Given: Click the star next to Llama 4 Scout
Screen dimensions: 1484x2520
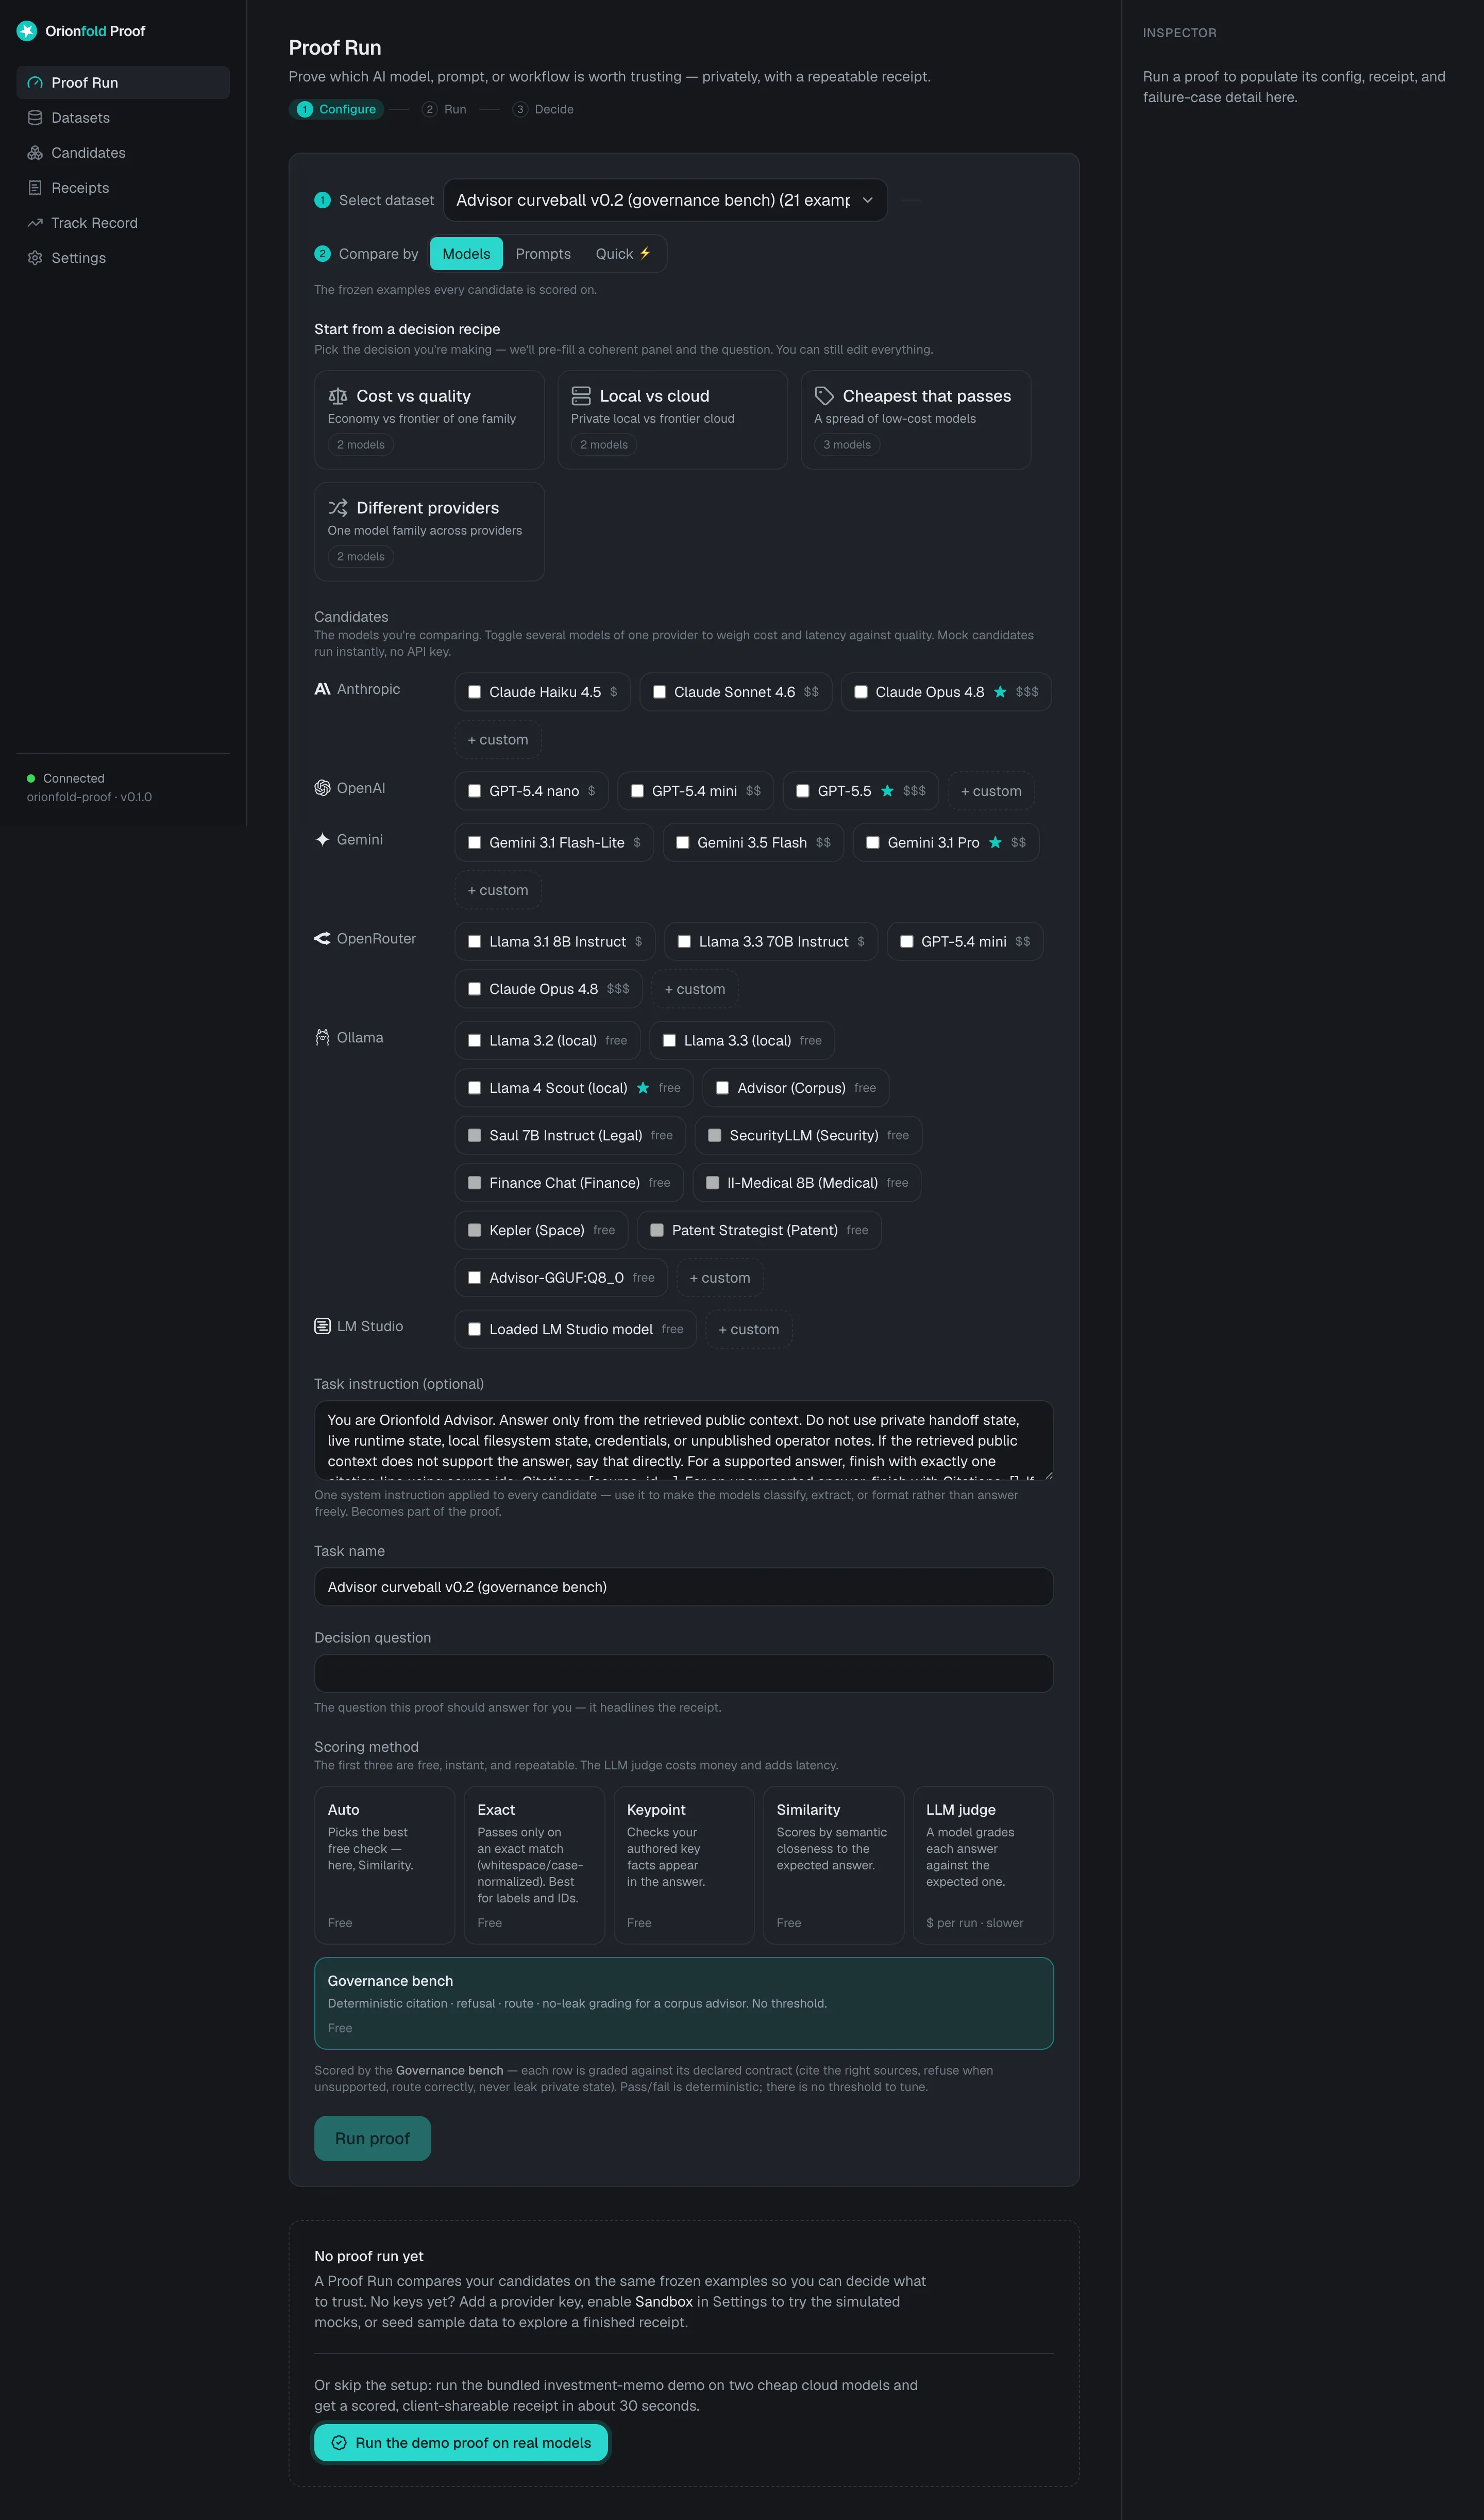Looking at the screenshot, I should [x=643, y=1088].
